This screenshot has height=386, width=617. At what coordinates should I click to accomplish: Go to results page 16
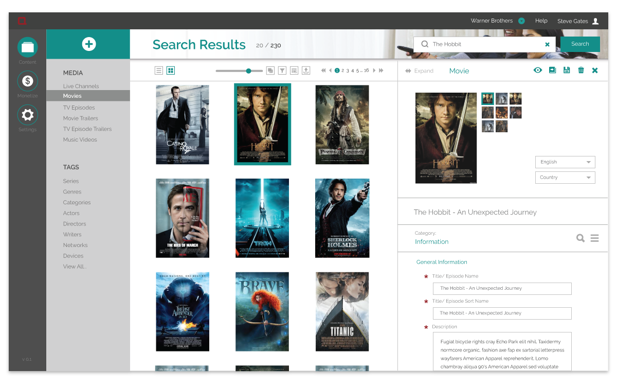coord(367,71)
